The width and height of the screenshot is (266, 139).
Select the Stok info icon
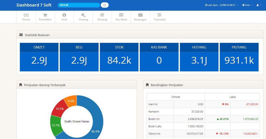point(64,15)
